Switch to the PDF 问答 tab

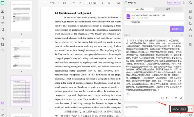click(140, 9)
